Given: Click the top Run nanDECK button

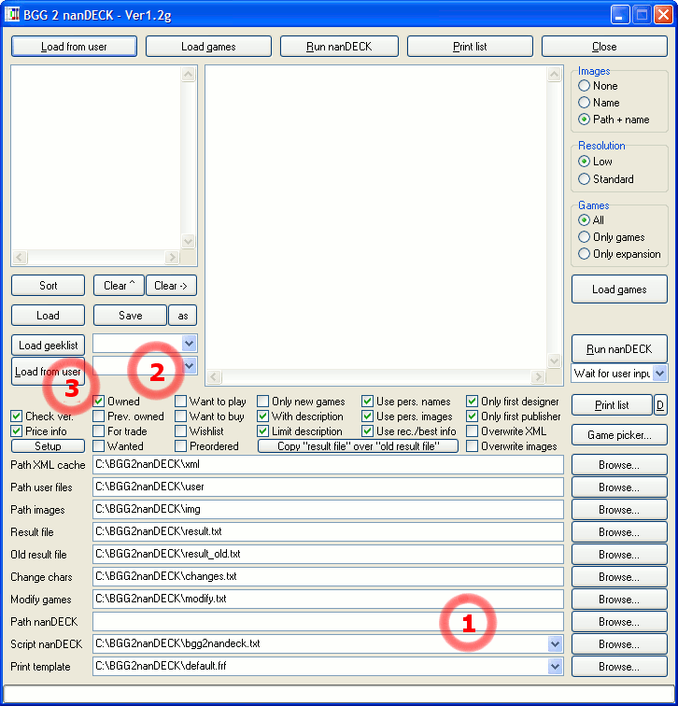Looking at the screenshot, I should click(x=339, y=47).
